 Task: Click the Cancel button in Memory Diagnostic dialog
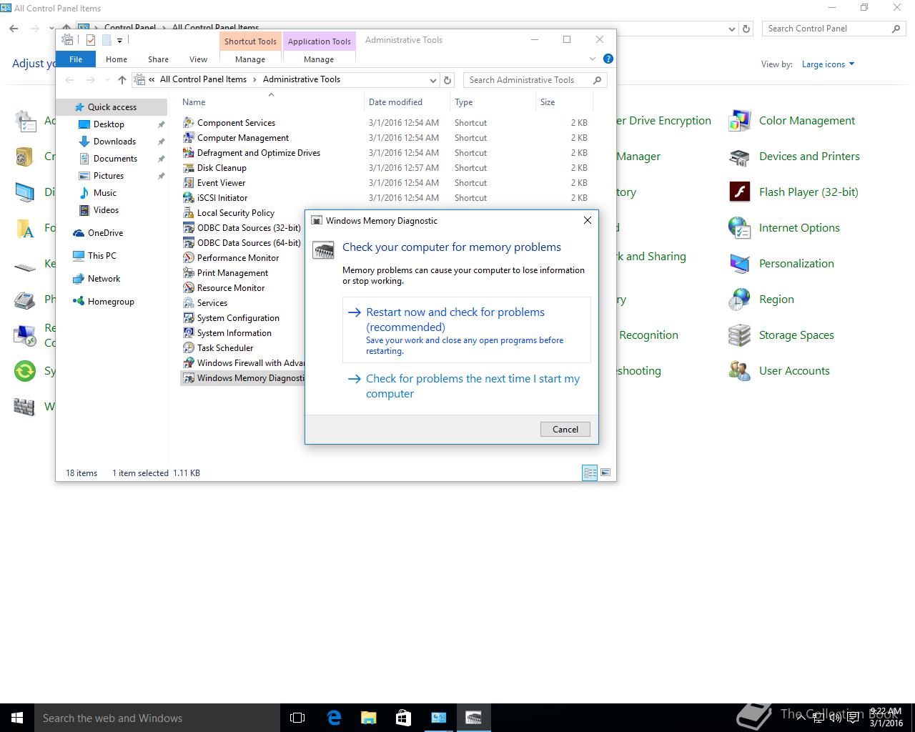pyautogui.click(x=565, y=429)
